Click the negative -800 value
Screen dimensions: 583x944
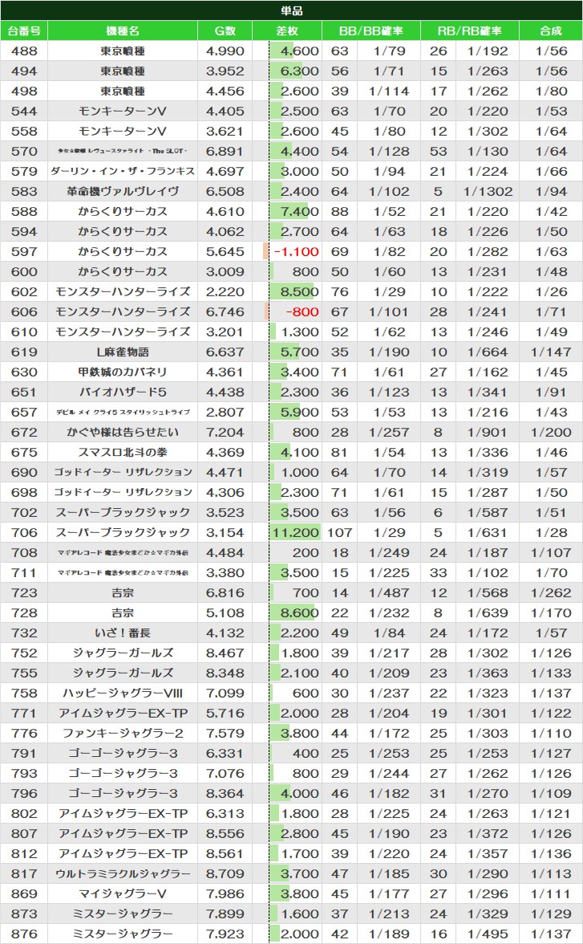click(302, 311)
